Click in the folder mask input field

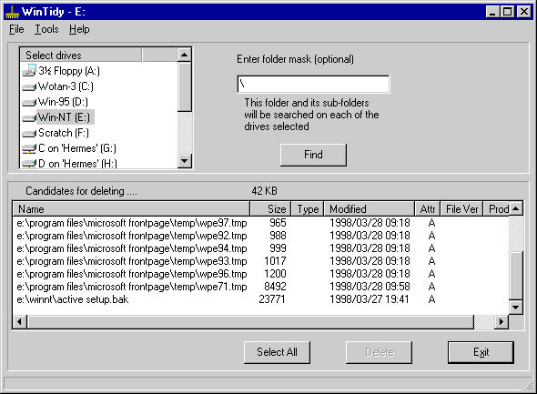coord(313,85)
